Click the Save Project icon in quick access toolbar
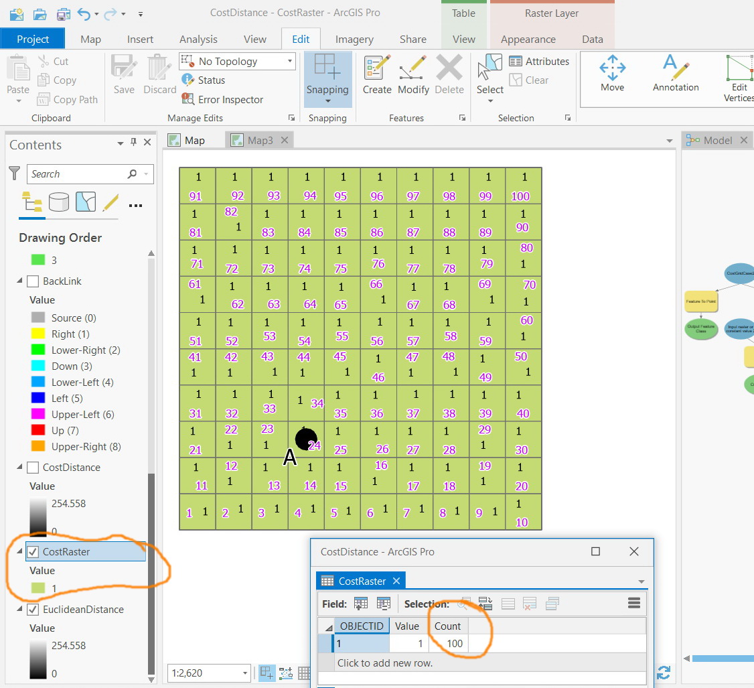Screen dimensions: 754x688 [63, 14]
